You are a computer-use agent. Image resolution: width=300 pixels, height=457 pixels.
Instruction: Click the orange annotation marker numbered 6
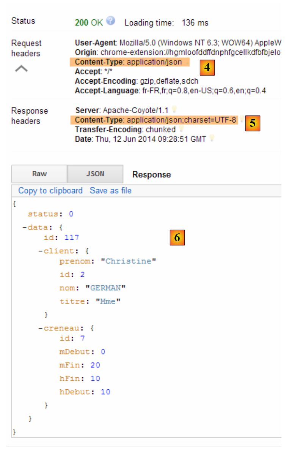[177, 237]
